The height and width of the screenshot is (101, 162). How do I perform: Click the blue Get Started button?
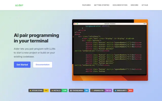click(x=22, y=65)
